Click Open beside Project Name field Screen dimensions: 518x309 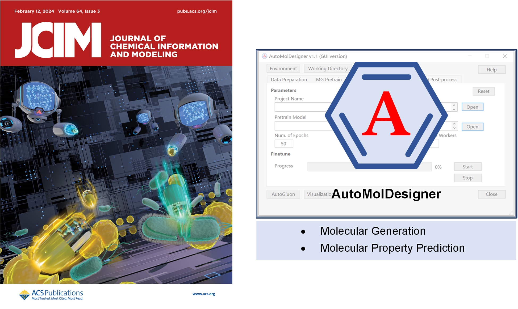click(472, 107)
